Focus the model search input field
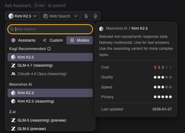Image resolution: width=185 pixels, height=133 pixels. point(50,29)
